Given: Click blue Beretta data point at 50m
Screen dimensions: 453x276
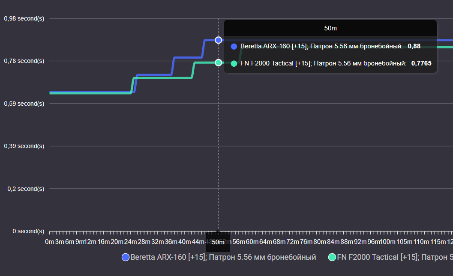Looking at the screenshot, I should pyautogui.click(x=219, y=40).
